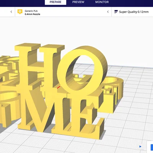Screen dimensions: 153x153
Task: Open the PREVIEW stage tab
Action: (78, 2)
